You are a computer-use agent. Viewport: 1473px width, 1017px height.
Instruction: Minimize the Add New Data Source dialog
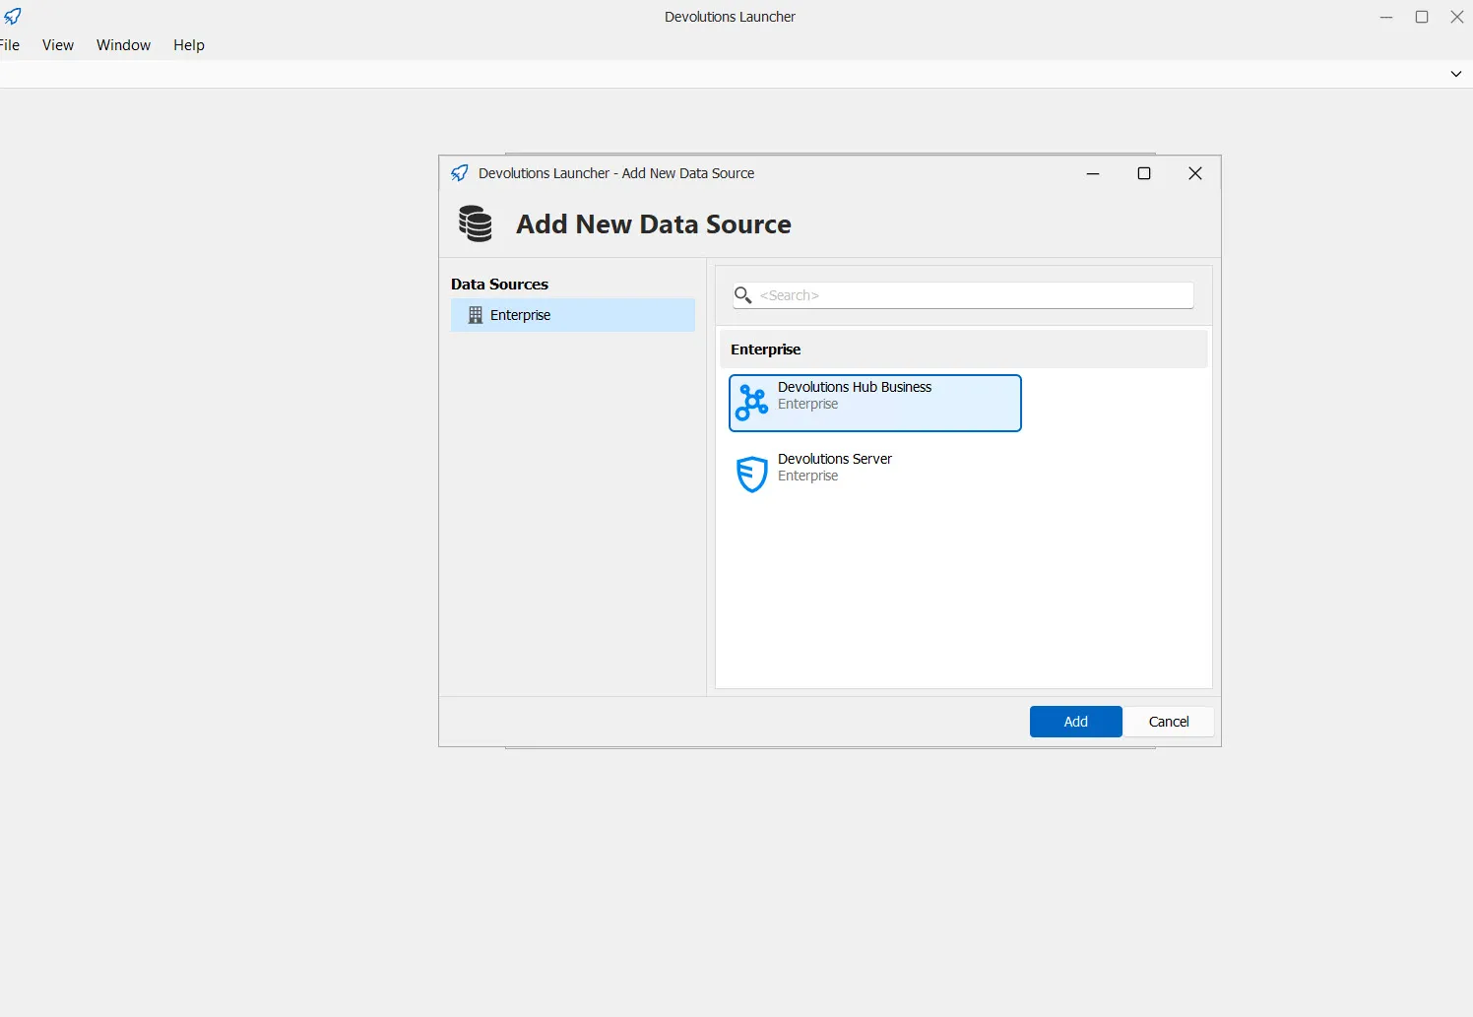[x=1093, y=173]
